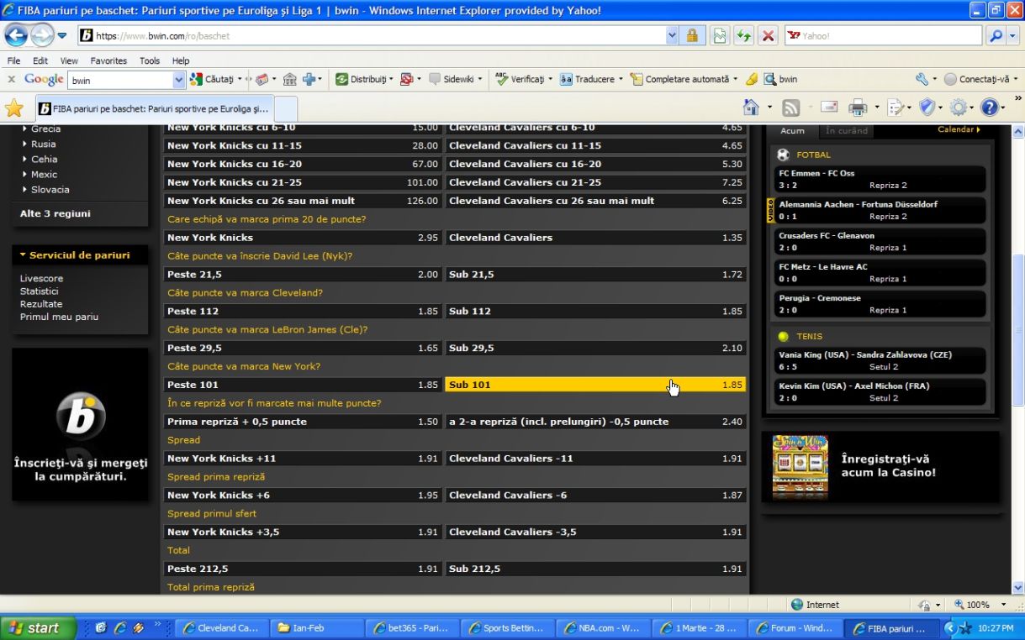The image size is (1025, 640).
Task: Click the Print icon
Action: pyautogui.click(x=857, y=108)
